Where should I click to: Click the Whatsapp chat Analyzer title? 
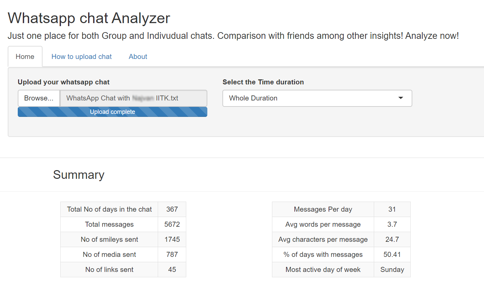click(89, 18)
